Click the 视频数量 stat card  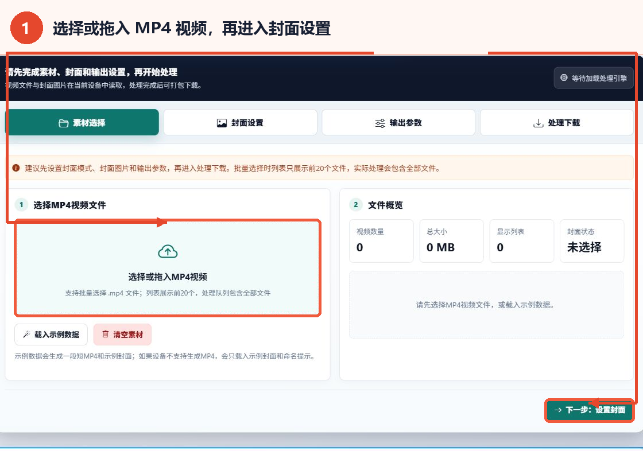pos(381,240)
